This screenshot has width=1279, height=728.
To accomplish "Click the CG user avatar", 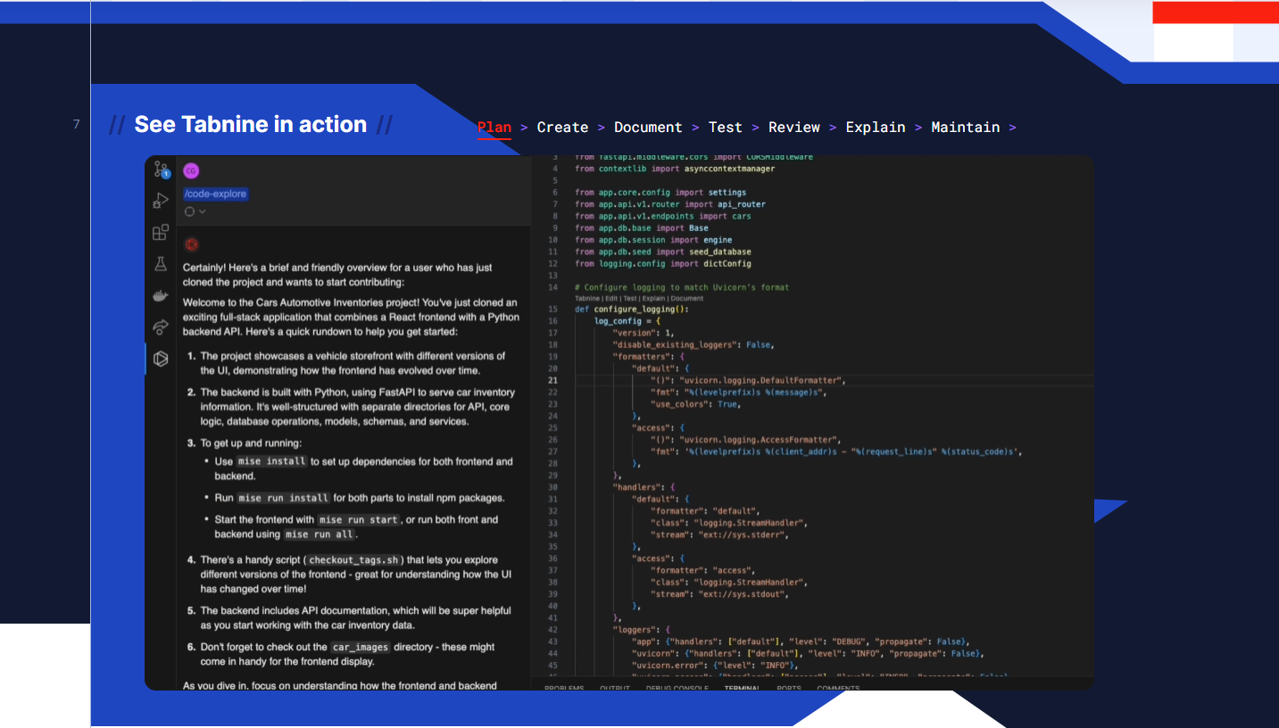I will (x=191, y=170).
